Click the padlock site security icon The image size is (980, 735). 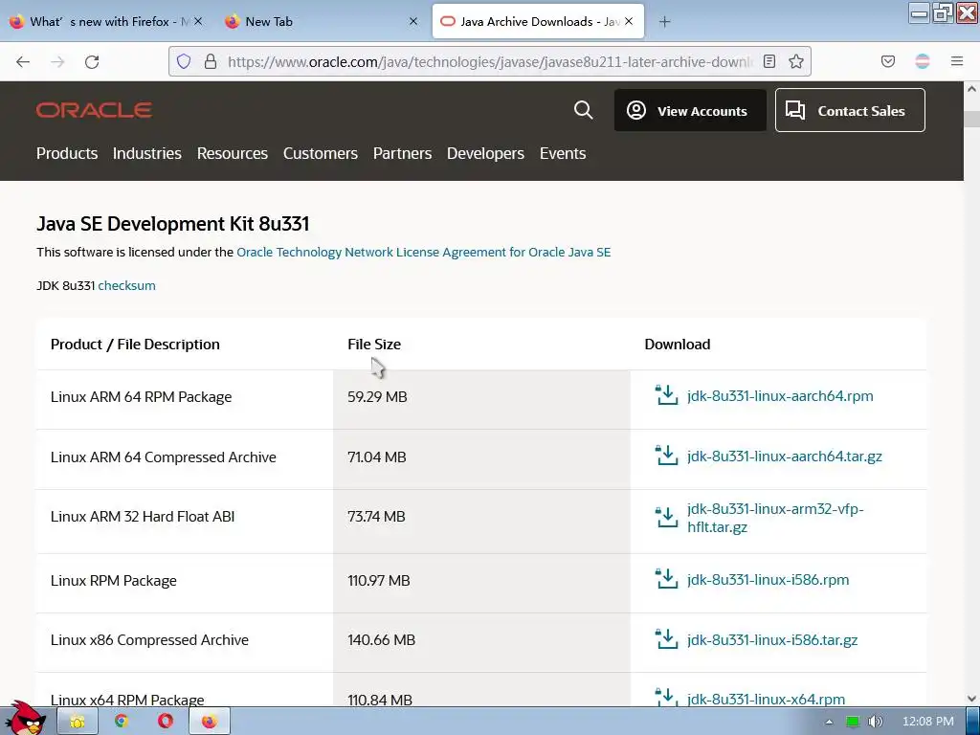click(x=211, y=61)
